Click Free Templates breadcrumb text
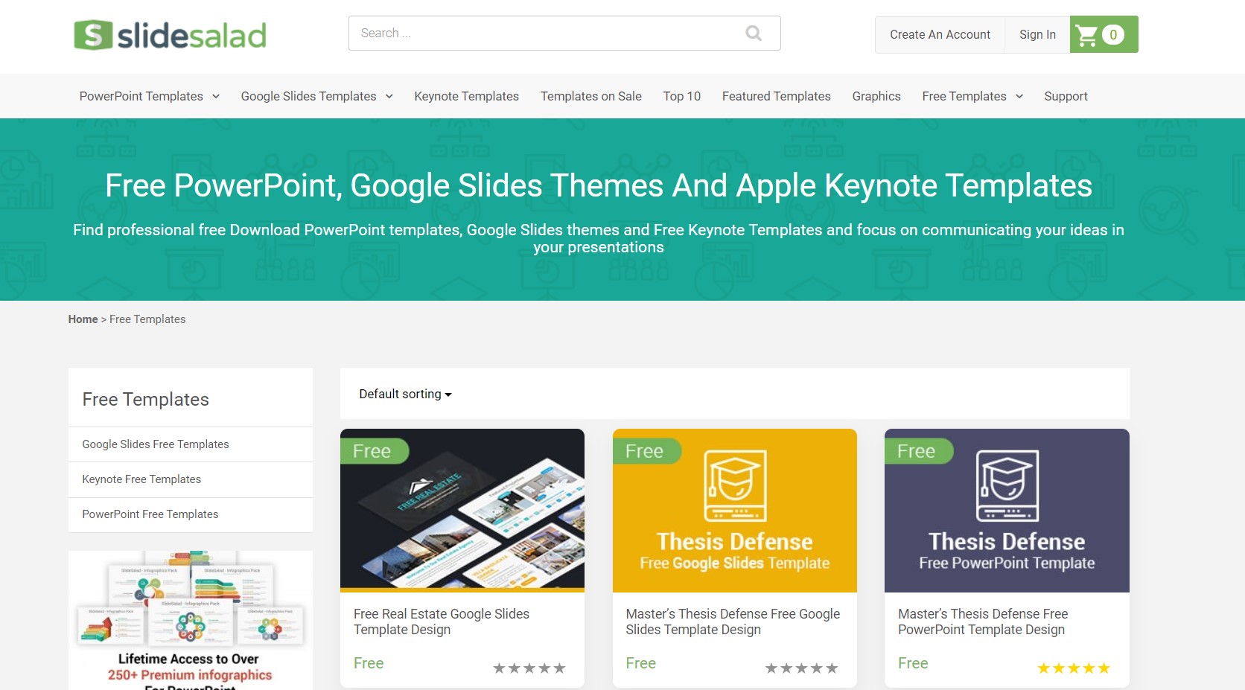The image size is (1245, 690). click(x=147, y=319)
